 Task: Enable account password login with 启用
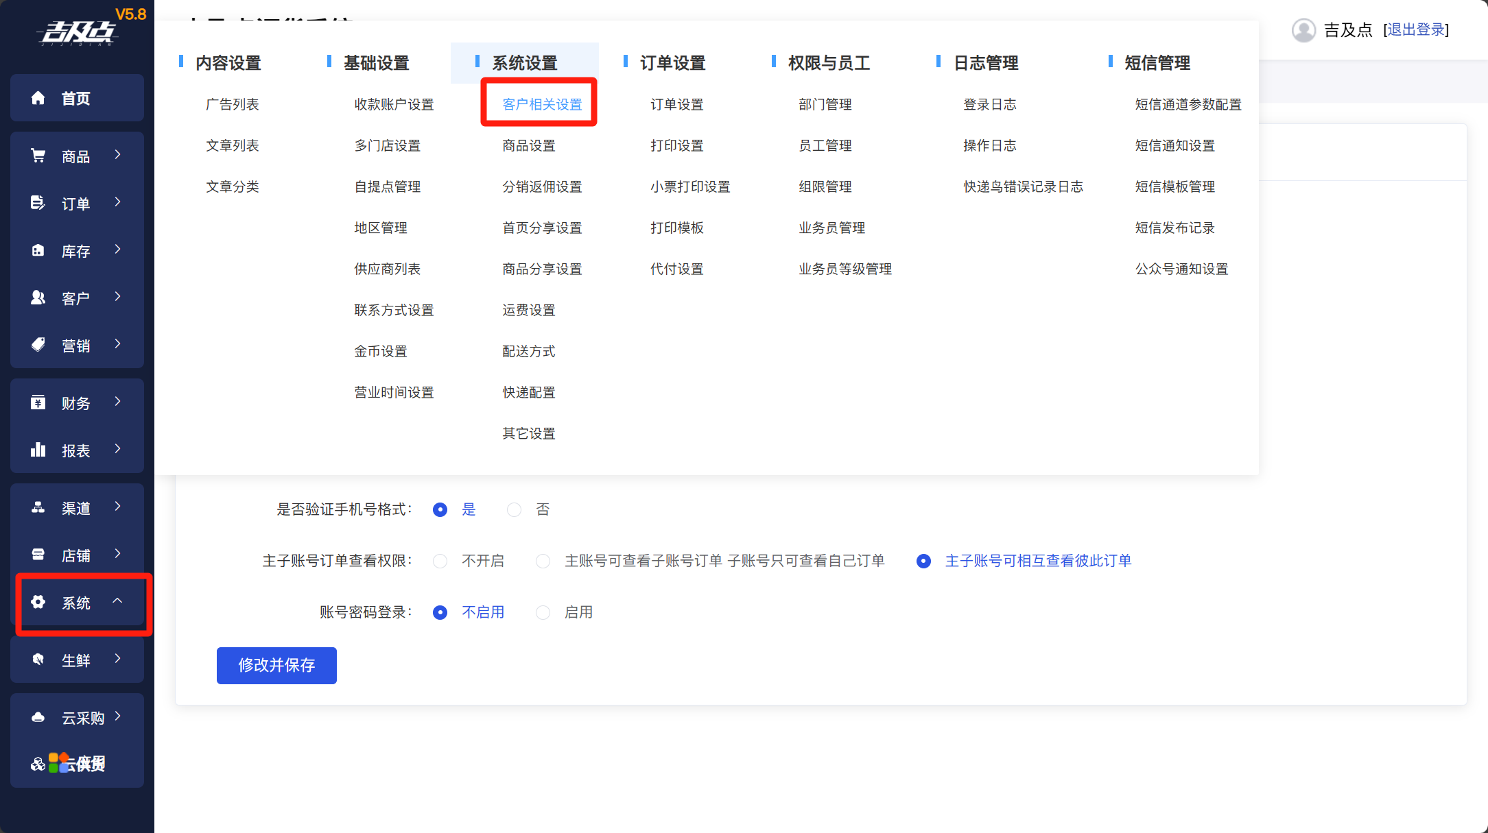click(543, 613)
